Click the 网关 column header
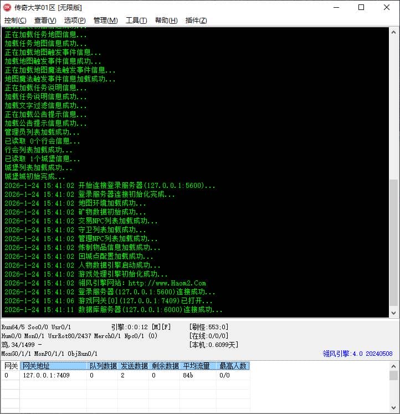The height and width of the screenshot is (414, 400). point(11,366)
